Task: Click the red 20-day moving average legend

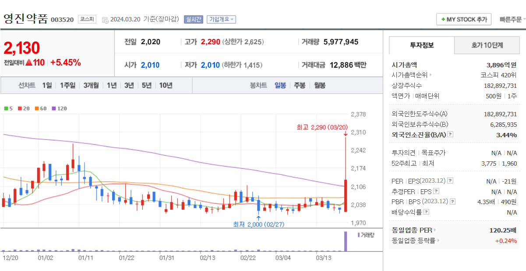Action: [24, 108]
